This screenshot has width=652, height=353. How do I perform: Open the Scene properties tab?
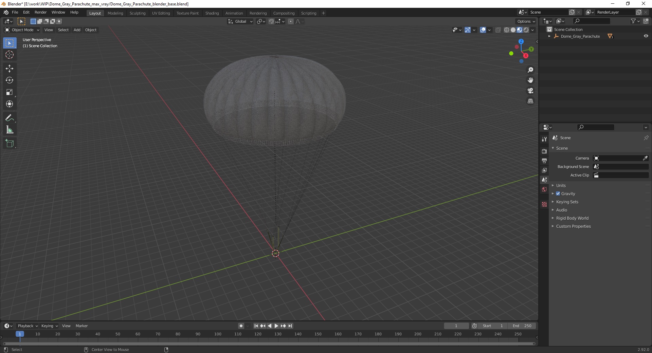point(544,180)
